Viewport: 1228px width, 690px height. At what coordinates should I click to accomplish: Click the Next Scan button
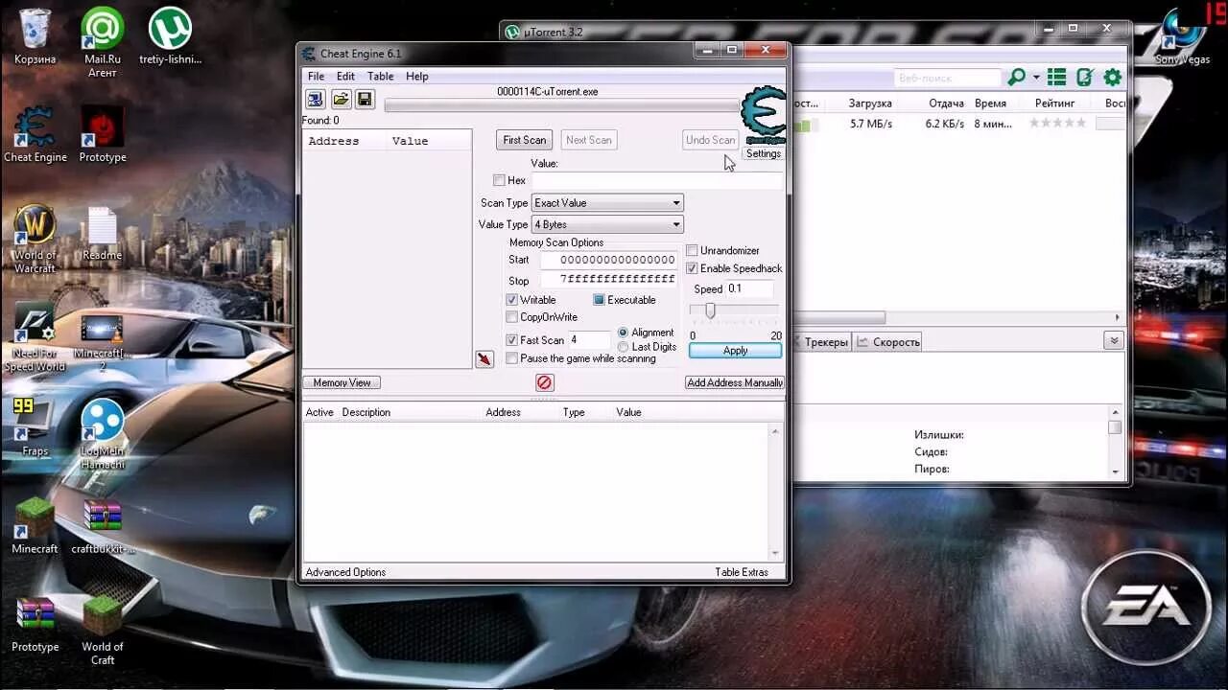pos(589,140)
